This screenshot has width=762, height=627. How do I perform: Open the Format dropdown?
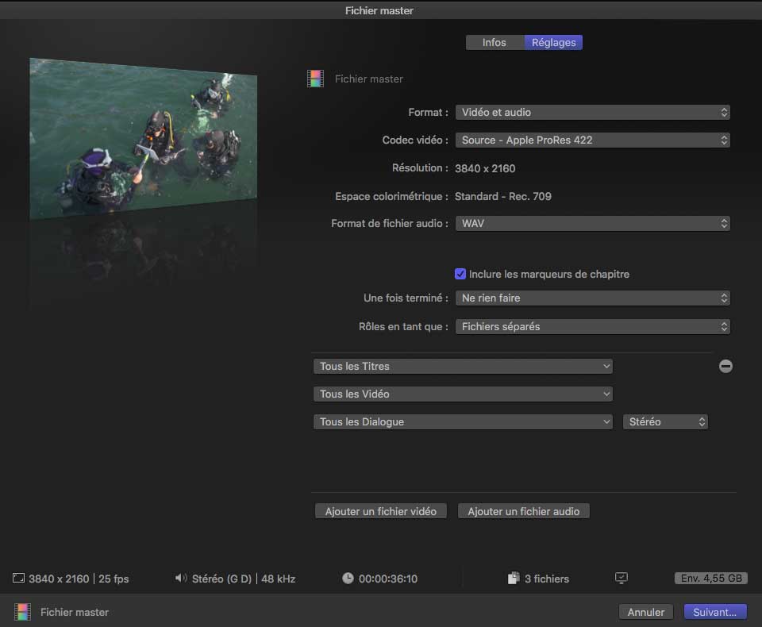tap(592, 113)
